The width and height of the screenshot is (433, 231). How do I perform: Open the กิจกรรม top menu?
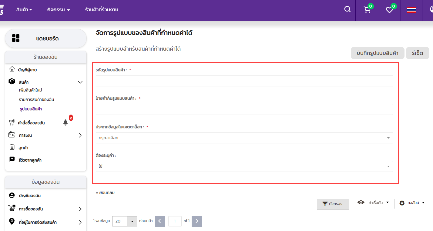pos(59,10)
